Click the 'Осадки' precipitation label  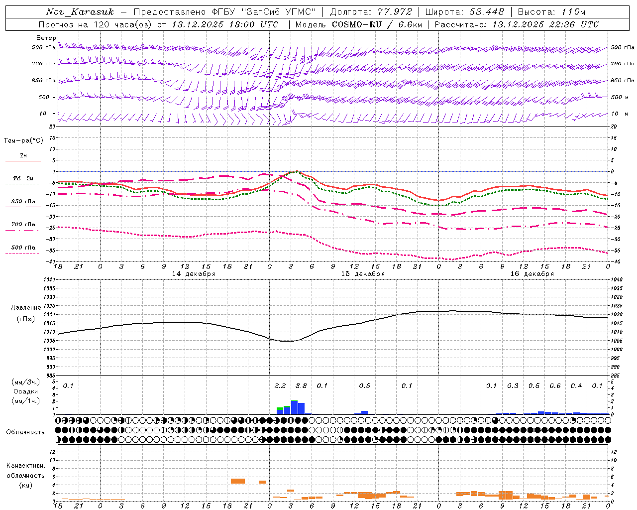26,391
